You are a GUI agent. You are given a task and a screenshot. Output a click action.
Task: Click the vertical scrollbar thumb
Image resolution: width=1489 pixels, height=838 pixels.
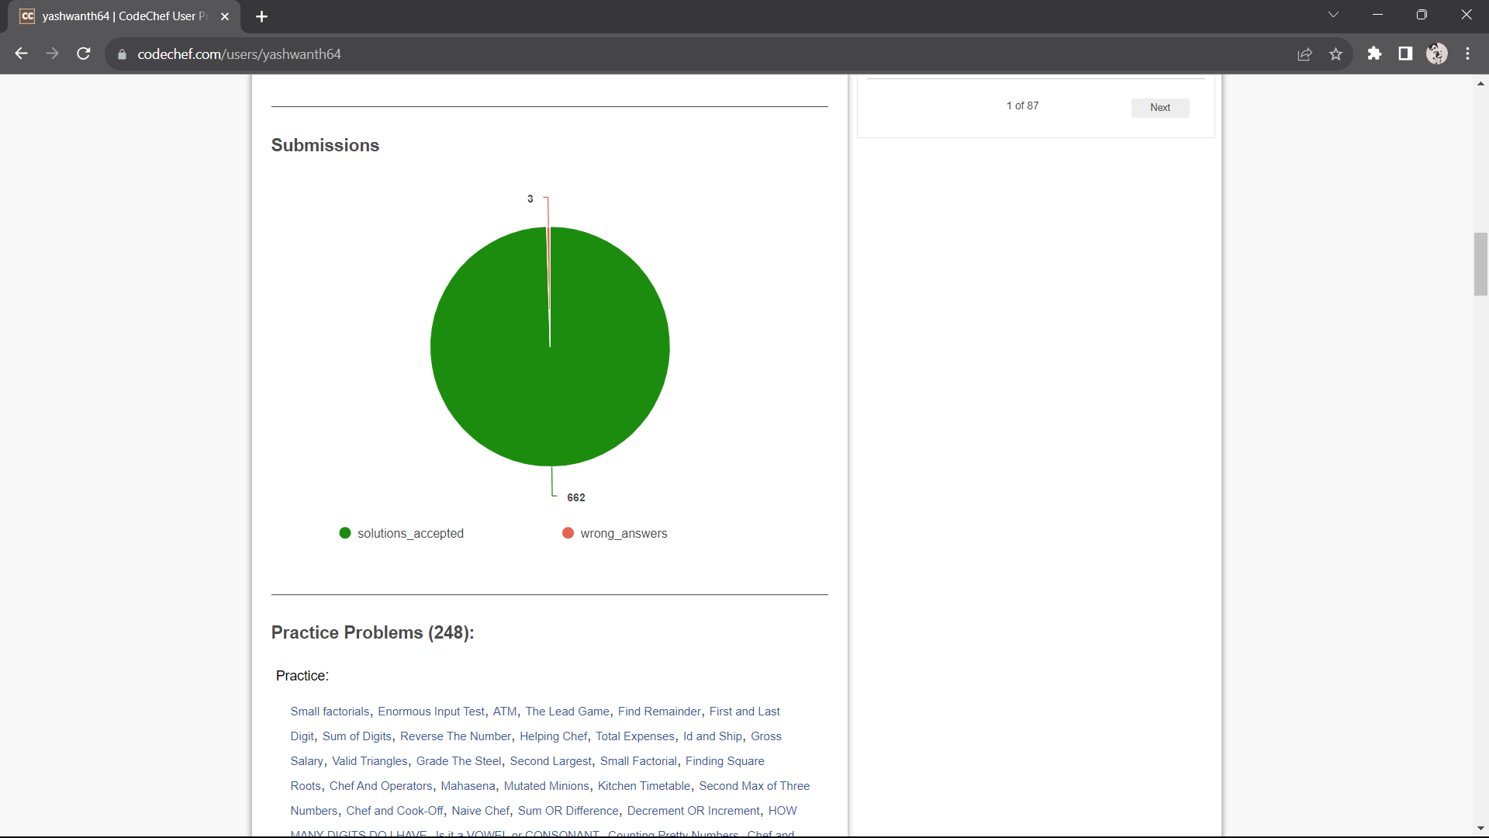(1480, 264)
